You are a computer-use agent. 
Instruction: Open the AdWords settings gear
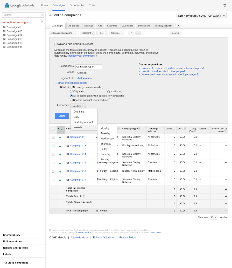[x=225, y=5]
